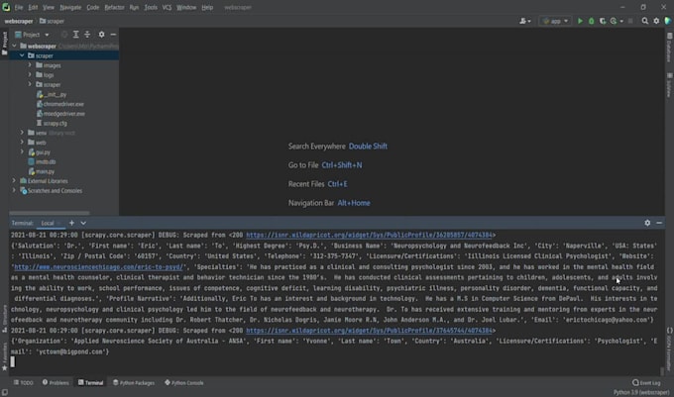Open the Structure side tool button
The height and width of the screenshot is (397, 674).
pyautogui.click(x=4, y=319)
